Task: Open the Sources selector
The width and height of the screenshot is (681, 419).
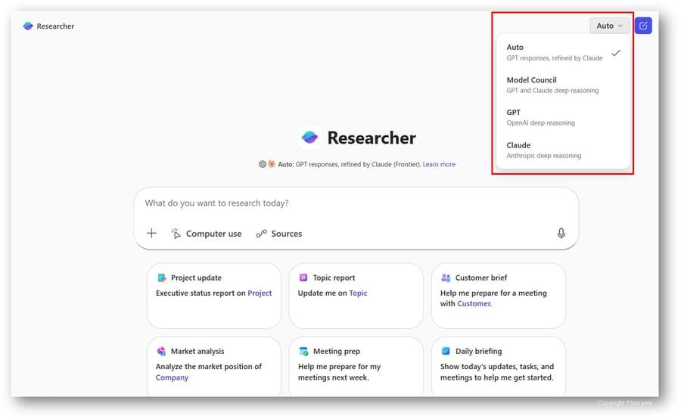Action: tap(278, 234)
